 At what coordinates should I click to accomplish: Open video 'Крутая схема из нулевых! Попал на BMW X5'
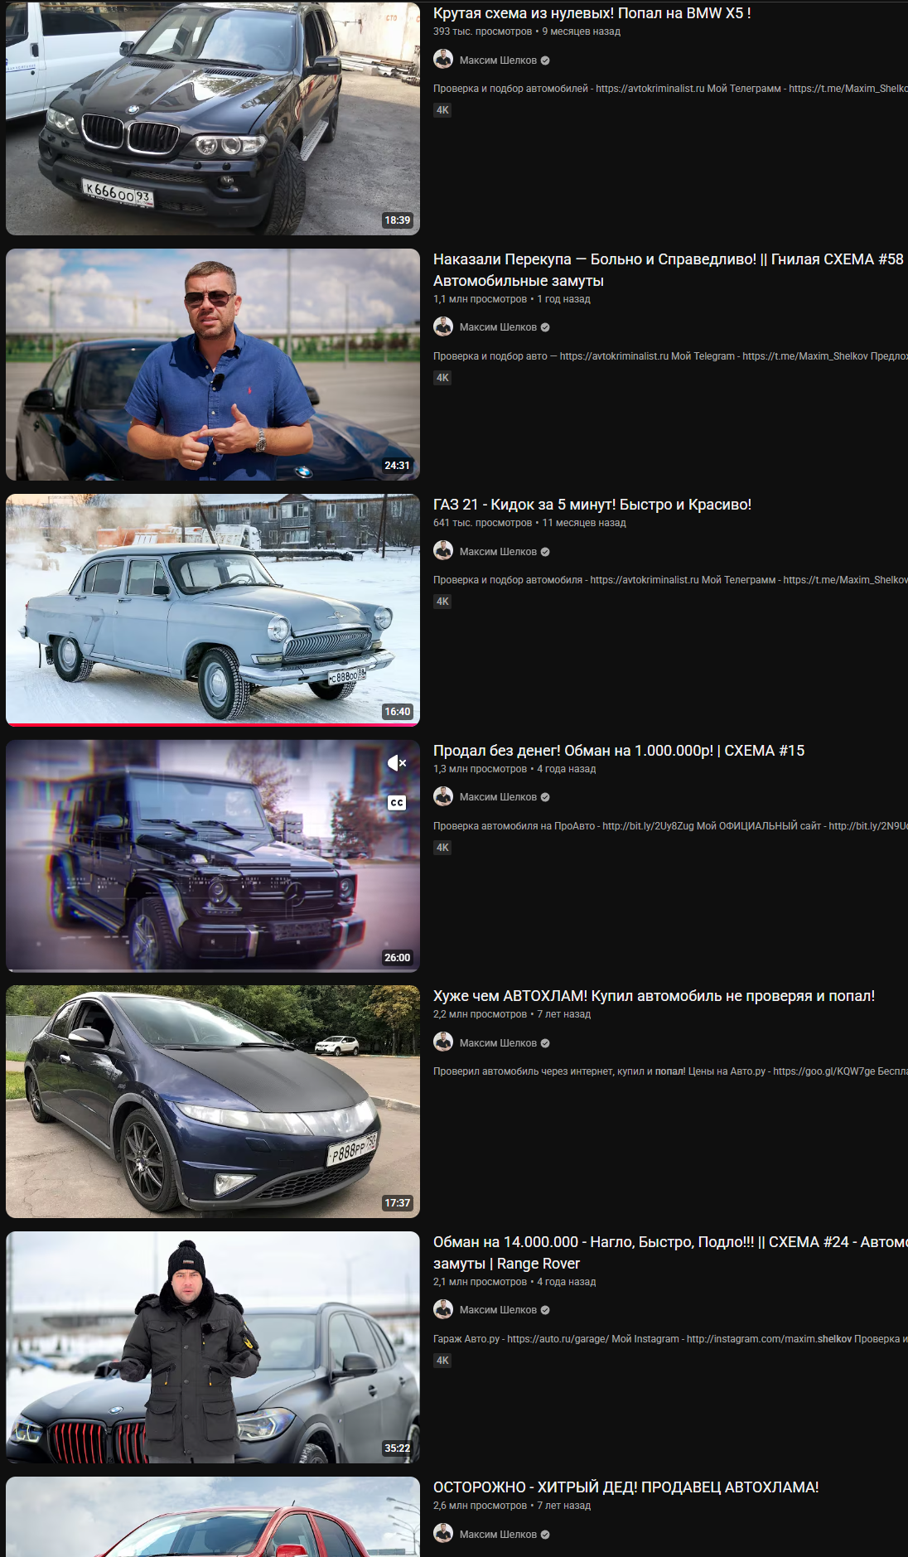coord(592,13)
